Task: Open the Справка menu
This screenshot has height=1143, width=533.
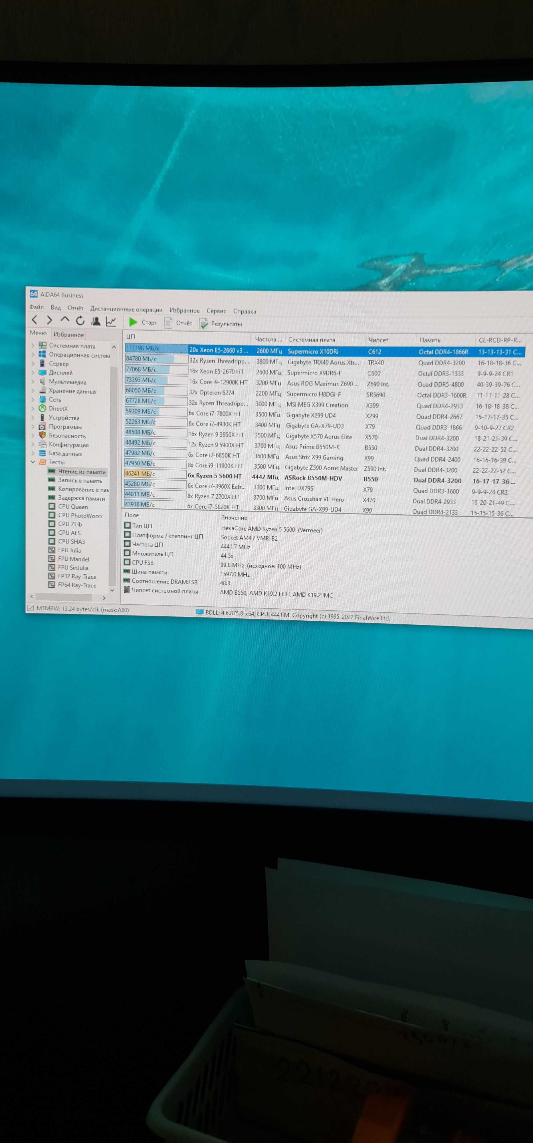Action: tap(245, 311)
